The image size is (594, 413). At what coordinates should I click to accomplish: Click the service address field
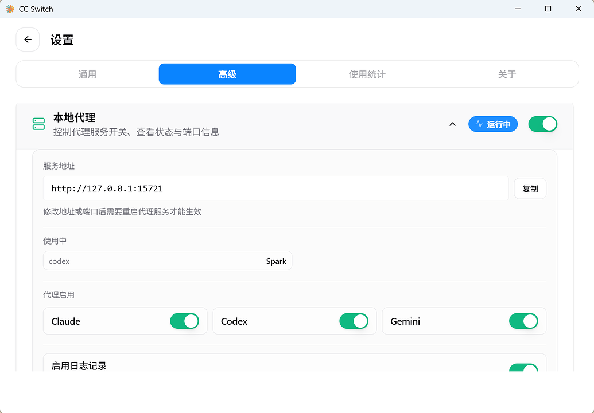tap(276, 188)
